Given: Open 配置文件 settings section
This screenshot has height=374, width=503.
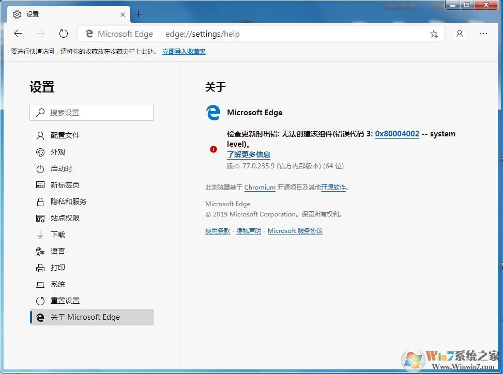Looking at the screenshot, I should coord(65,135).
